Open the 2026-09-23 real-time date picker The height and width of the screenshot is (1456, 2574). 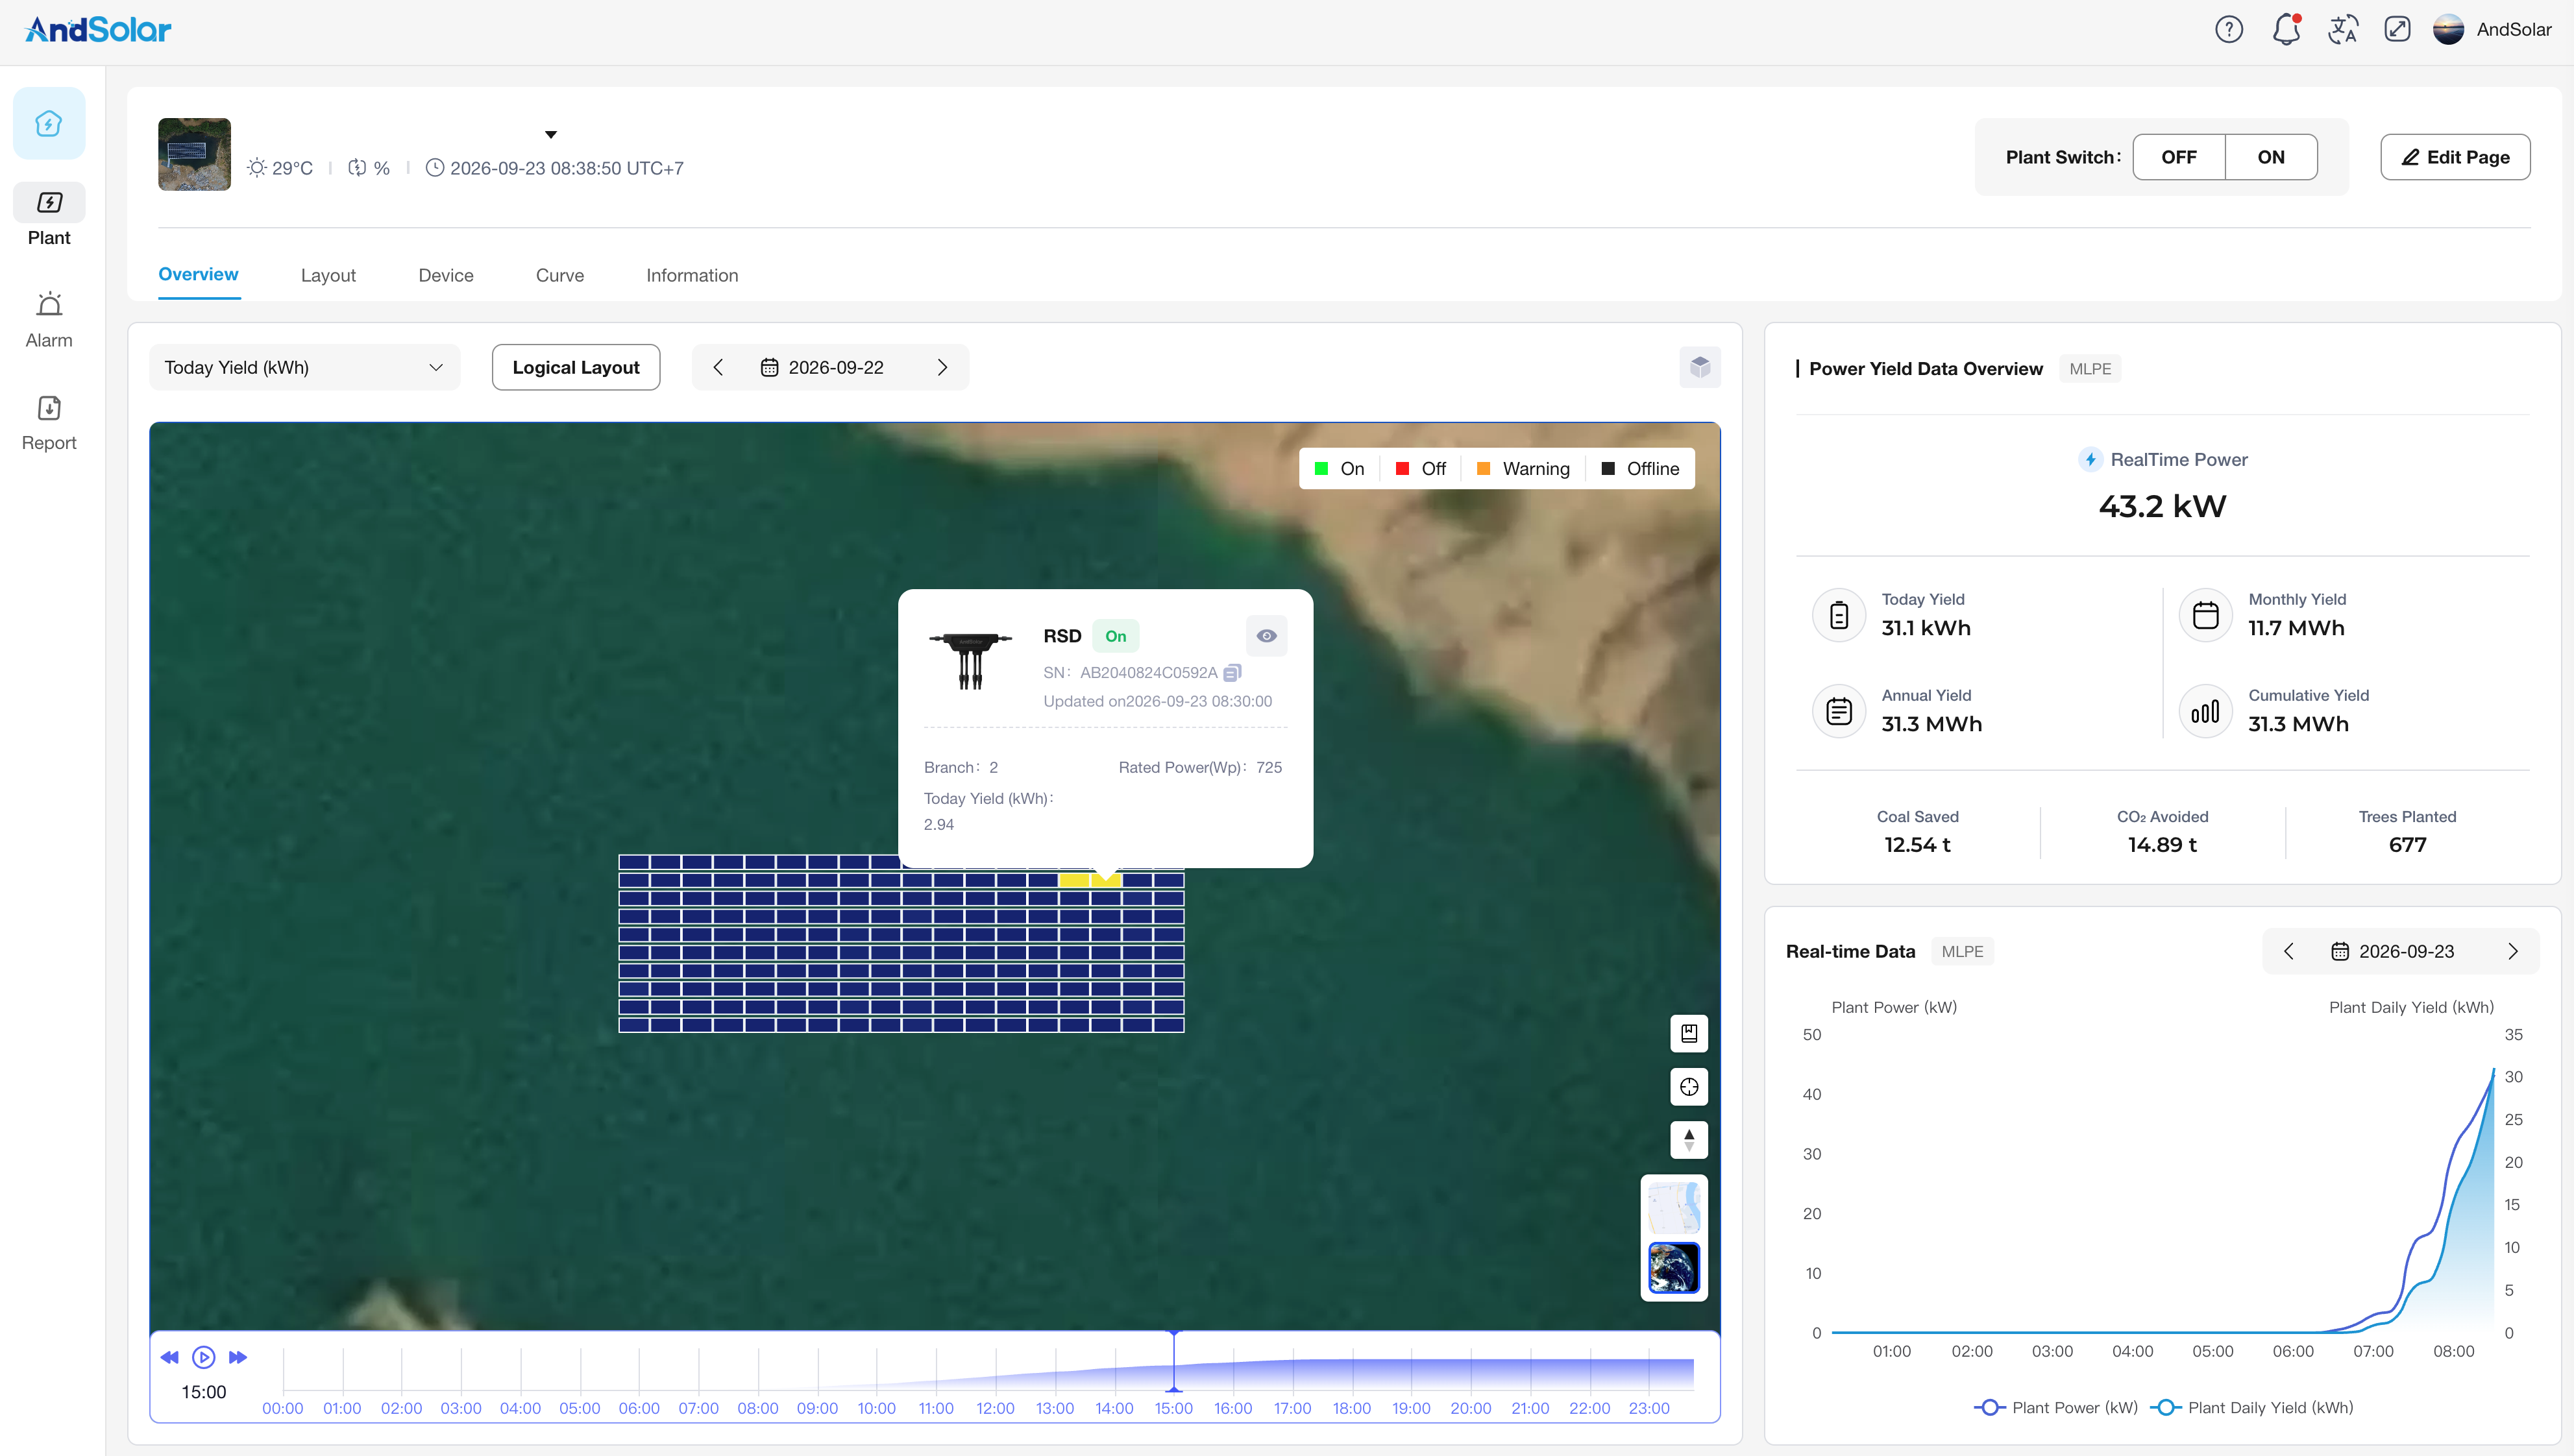(x=2393, y=951)
